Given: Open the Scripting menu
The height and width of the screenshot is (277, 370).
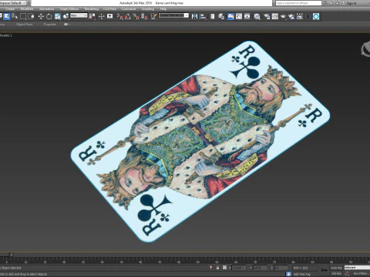Looking at the screenshot, I should click(148, 8).
